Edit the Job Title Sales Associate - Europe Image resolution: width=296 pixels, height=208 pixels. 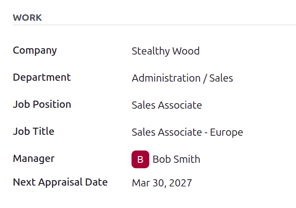[x=187, y=132]
